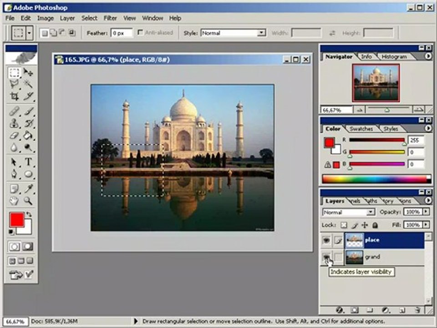Select the Move tool
The height and width of the screenshot is (328, 437).
tap(28, 72)
